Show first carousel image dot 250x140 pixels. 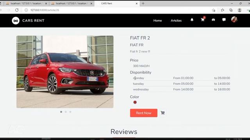tap(61, 112)
